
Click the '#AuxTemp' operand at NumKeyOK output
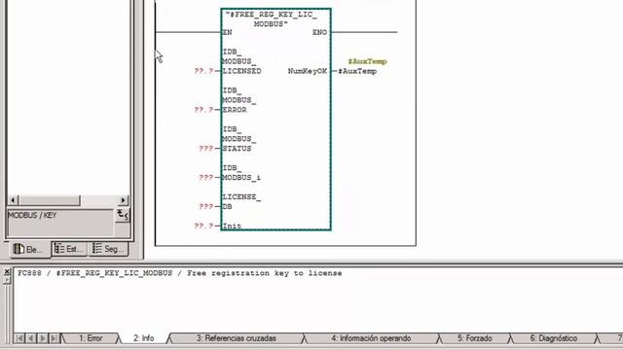(357, 71)
